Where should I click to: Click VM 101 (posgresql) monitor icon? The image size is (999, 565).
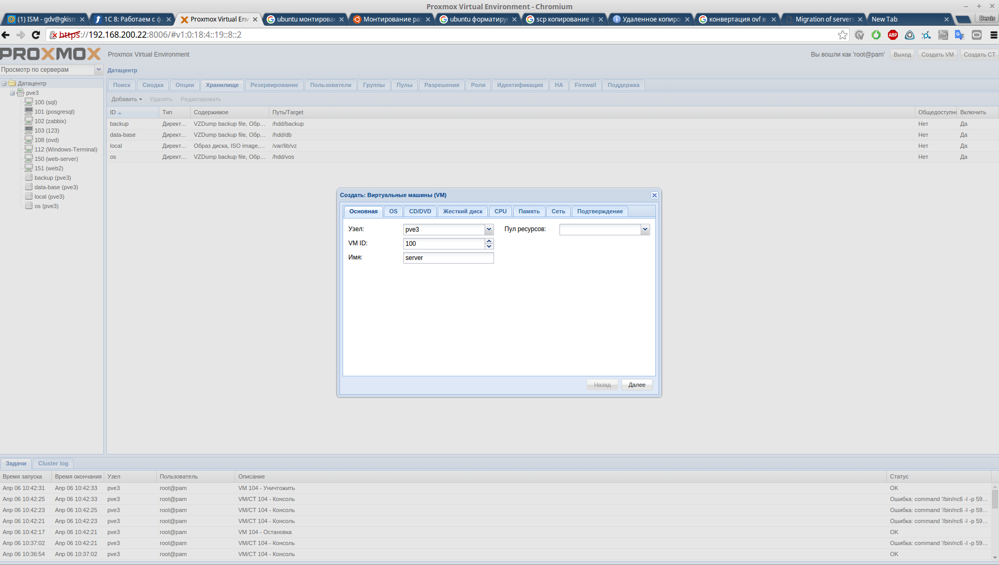29,111
